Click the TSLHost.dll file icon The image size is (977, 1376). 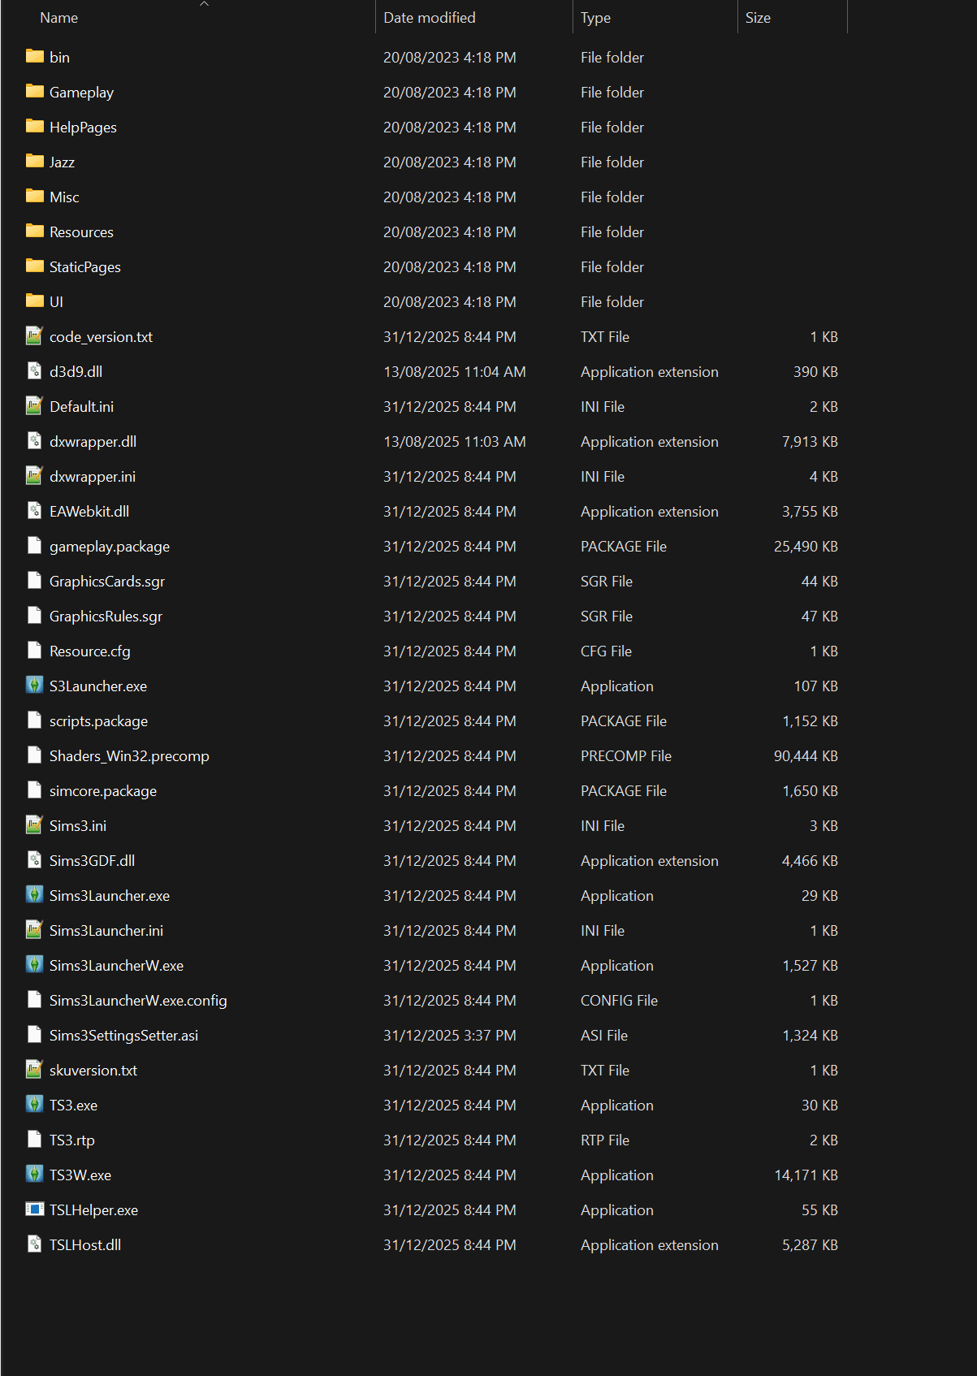pos(34,1244)
